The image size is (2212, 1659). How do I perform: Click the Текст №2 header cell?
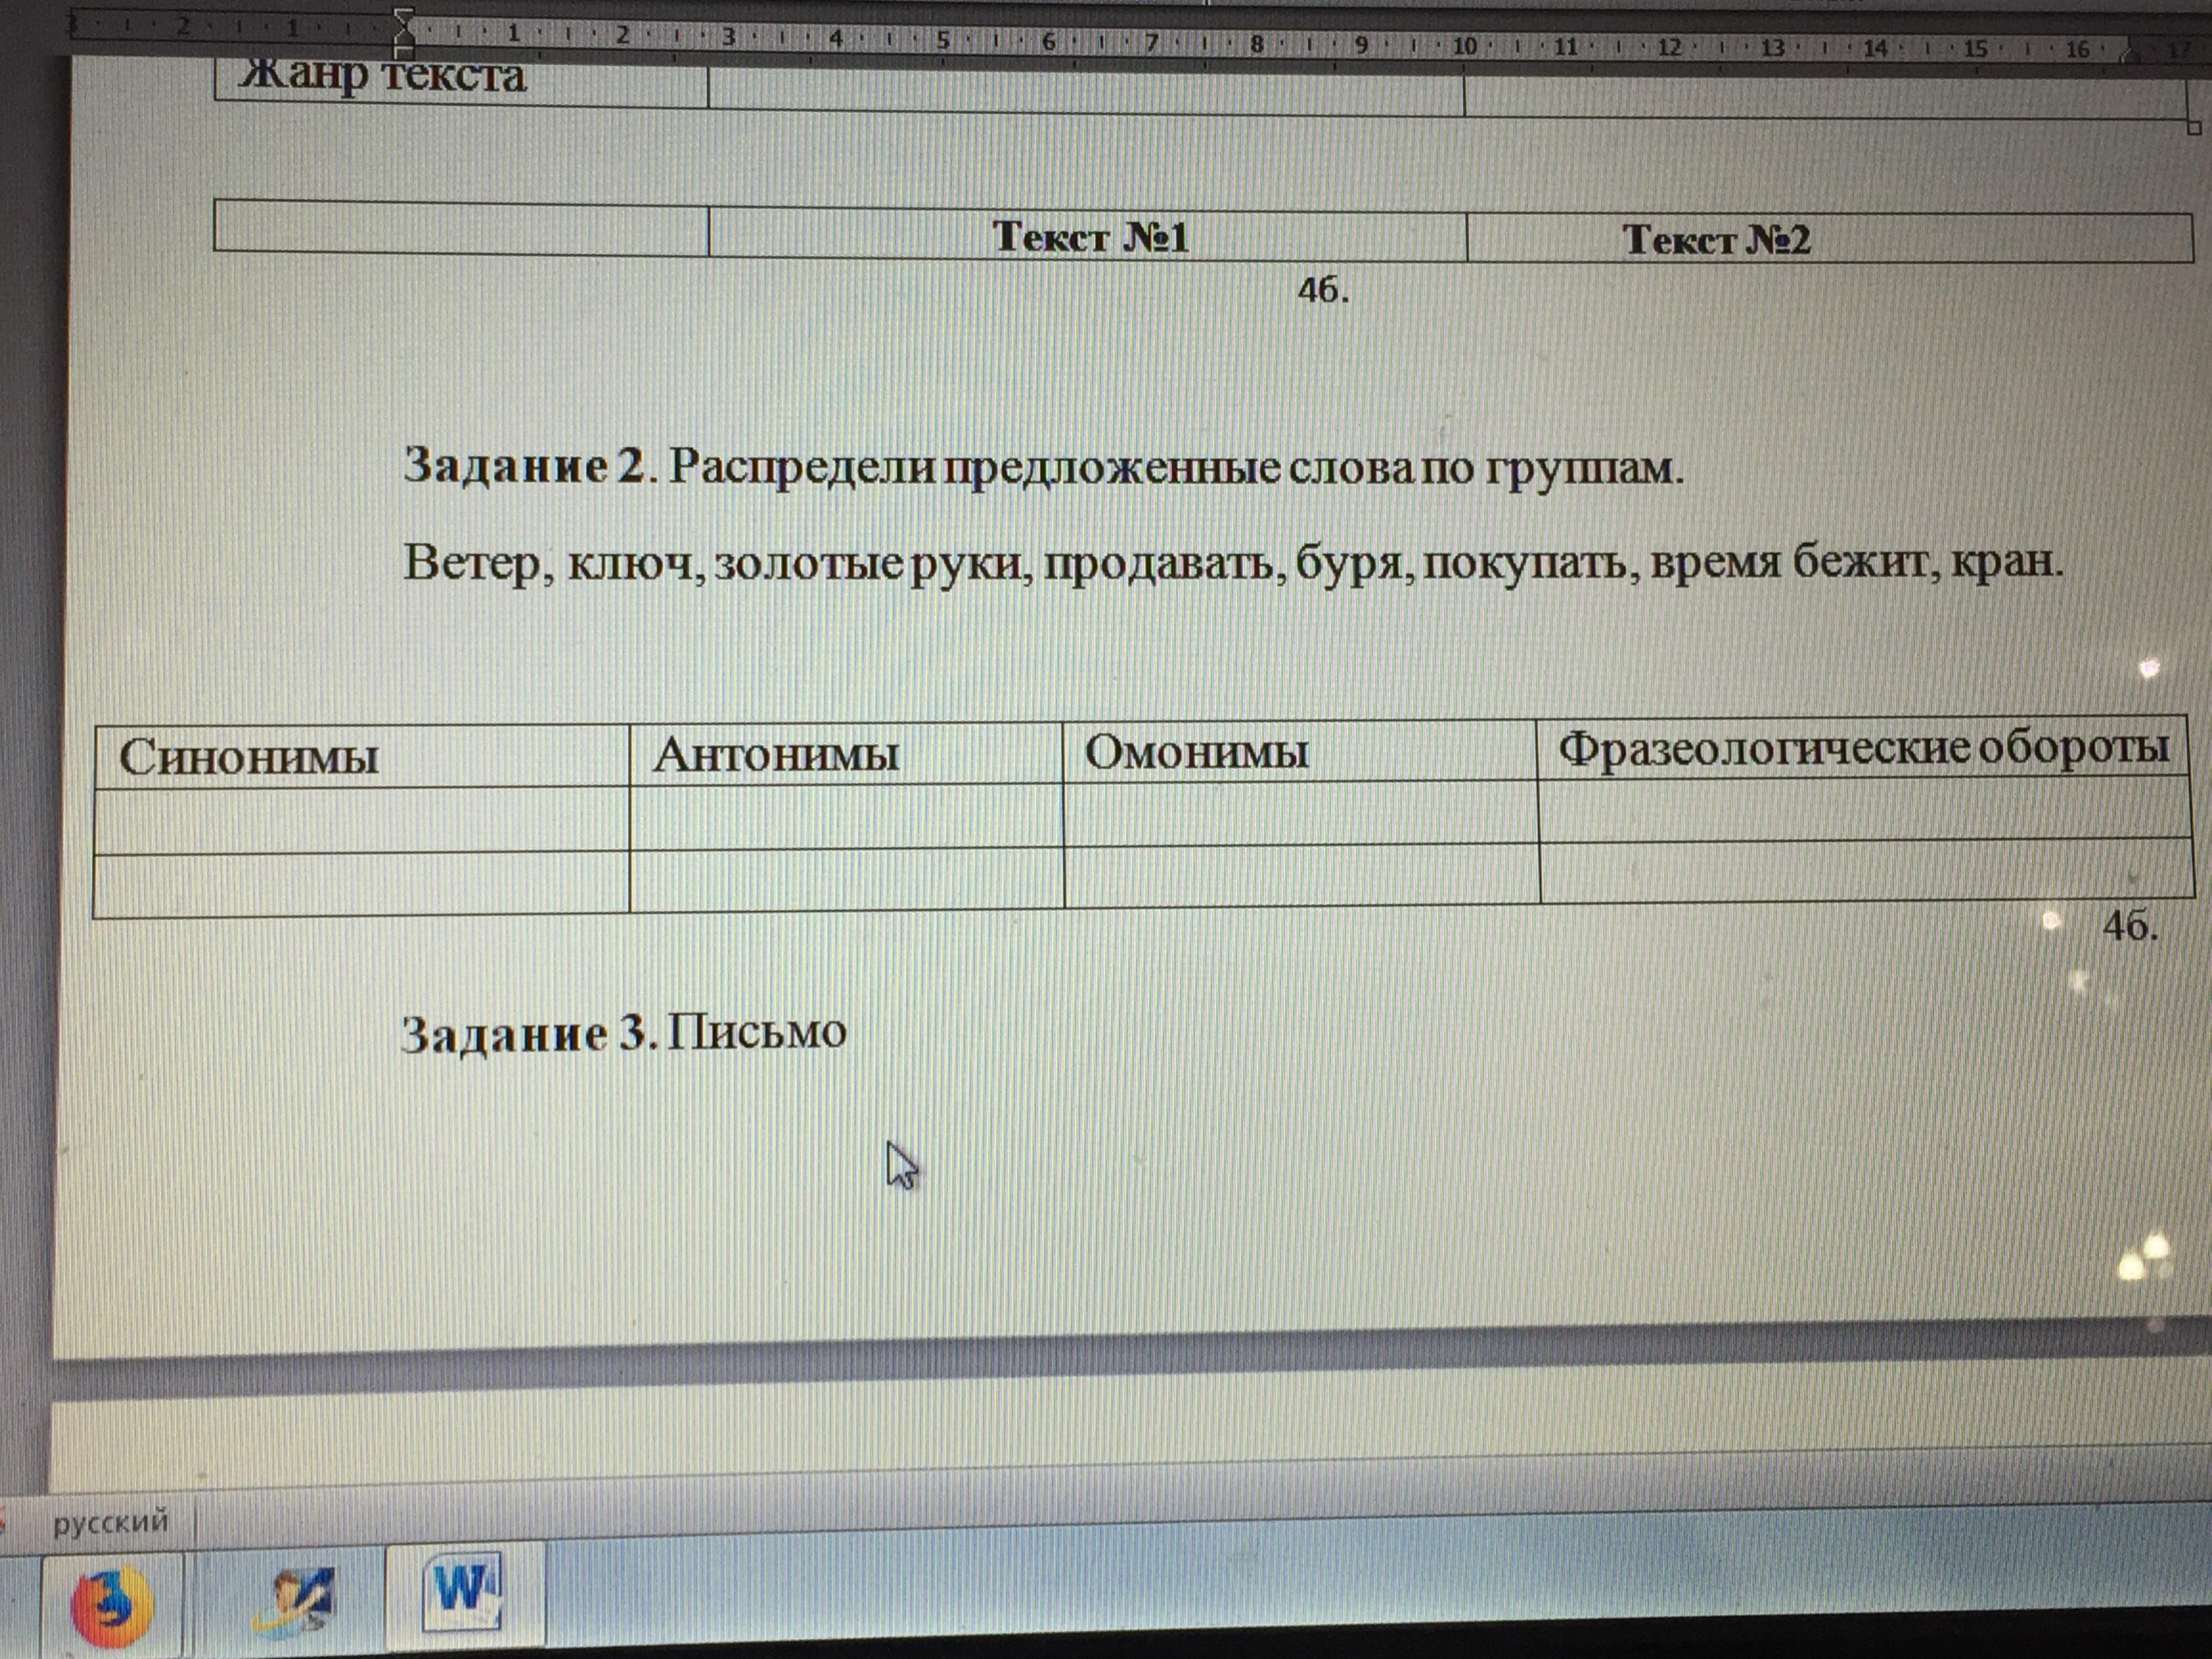1716,240
